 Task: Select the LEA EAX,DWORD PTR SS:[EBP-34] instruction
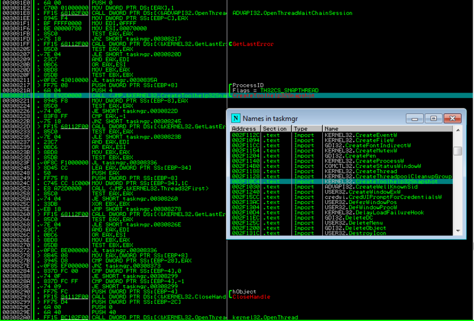142,167
